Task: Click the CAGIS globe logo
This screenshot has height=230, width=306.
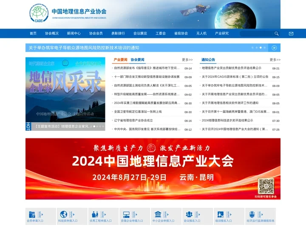Action: coord(39,13)
